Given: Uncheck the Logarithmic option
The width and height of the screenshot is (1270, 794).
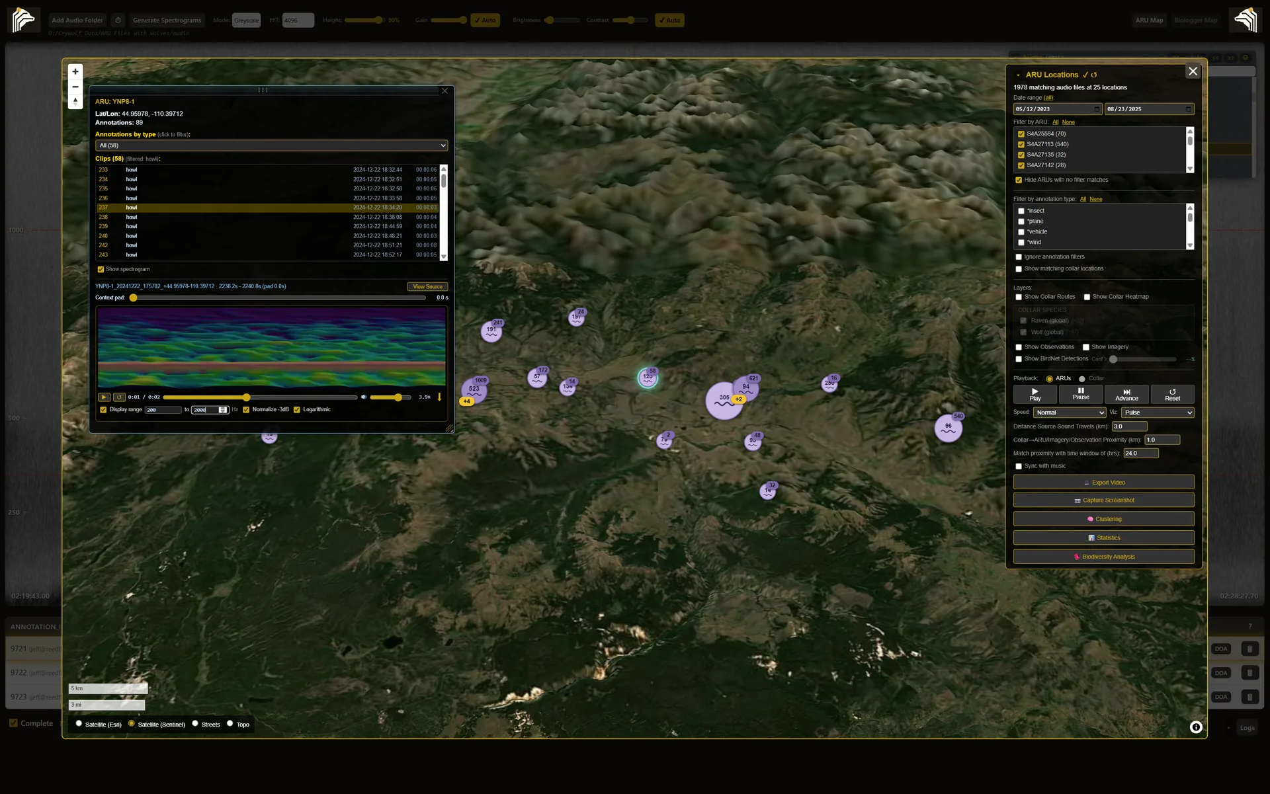Looking at the screenshot, I should (297, 410).
